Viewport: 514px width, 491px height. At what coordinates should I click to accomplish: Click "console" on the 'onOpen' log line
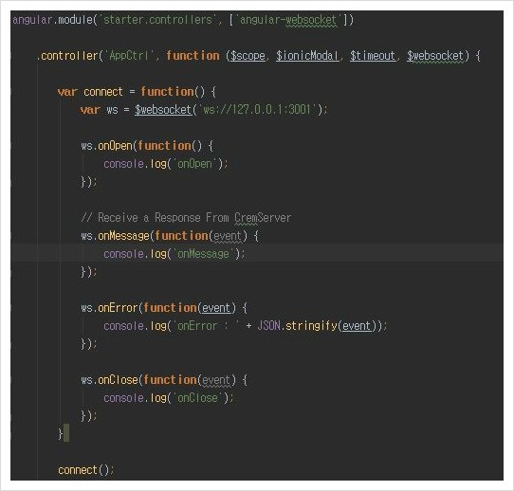(x=123, y=164)
